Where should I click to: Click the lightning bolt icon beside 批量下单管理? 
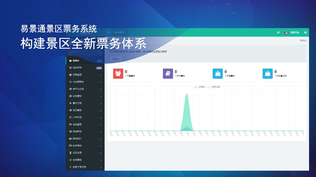tap(70, 167)
